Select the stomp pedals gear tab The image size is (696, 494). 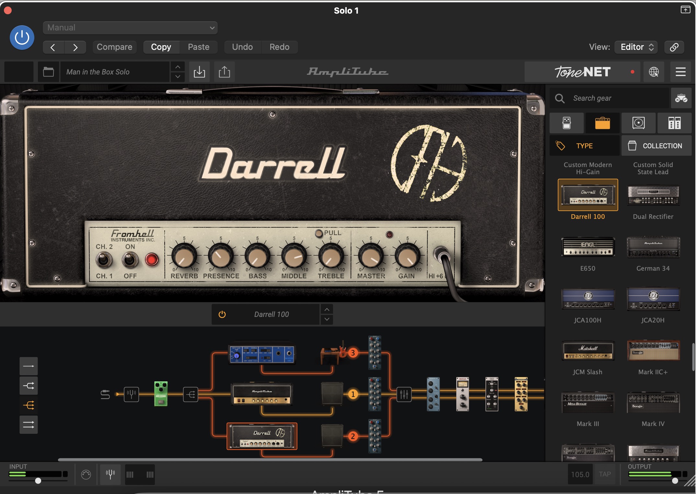click(567, 123)
